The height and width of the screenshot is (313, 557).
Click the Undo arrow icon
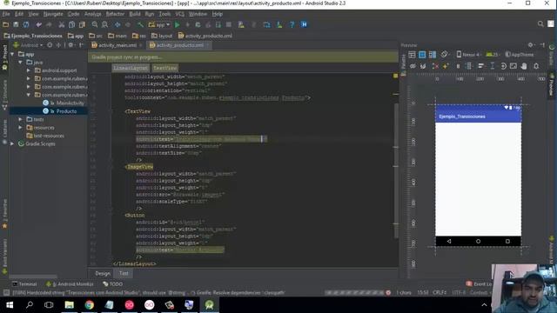(38, 24)
